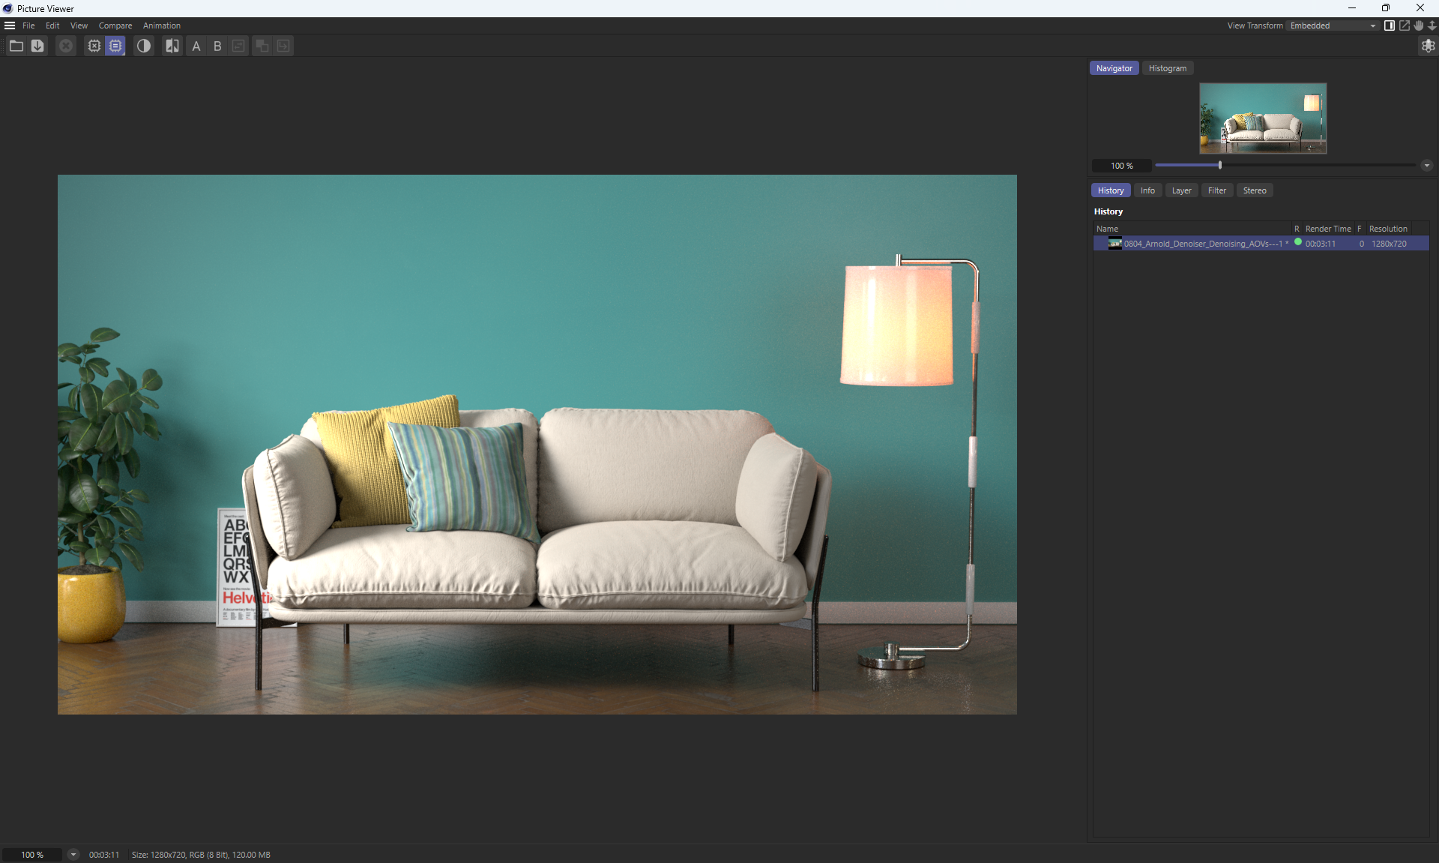Select the 0804_Arnold_Denoiser history entry
Image resolution: width=1439 pixels, height=863 pixels.
pos(1202,244)
